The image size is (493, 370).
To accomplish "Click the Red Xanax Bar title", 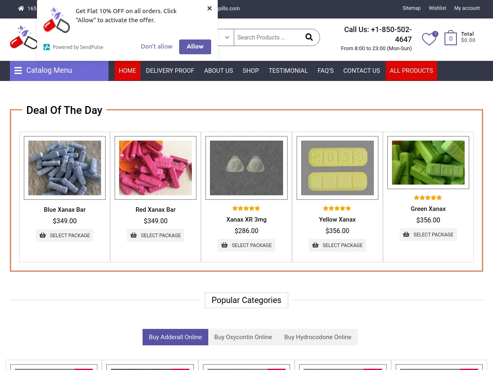I will 156,210.
